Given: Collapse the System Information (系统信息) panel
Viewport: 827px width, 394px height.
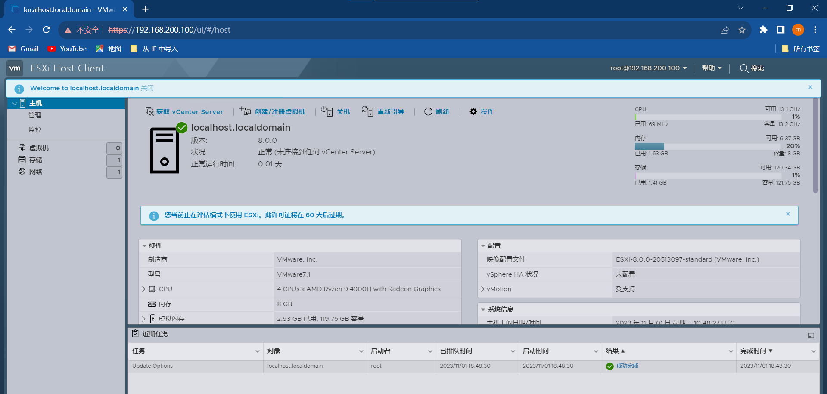Looking at the screenshot, I should (483, 309).
